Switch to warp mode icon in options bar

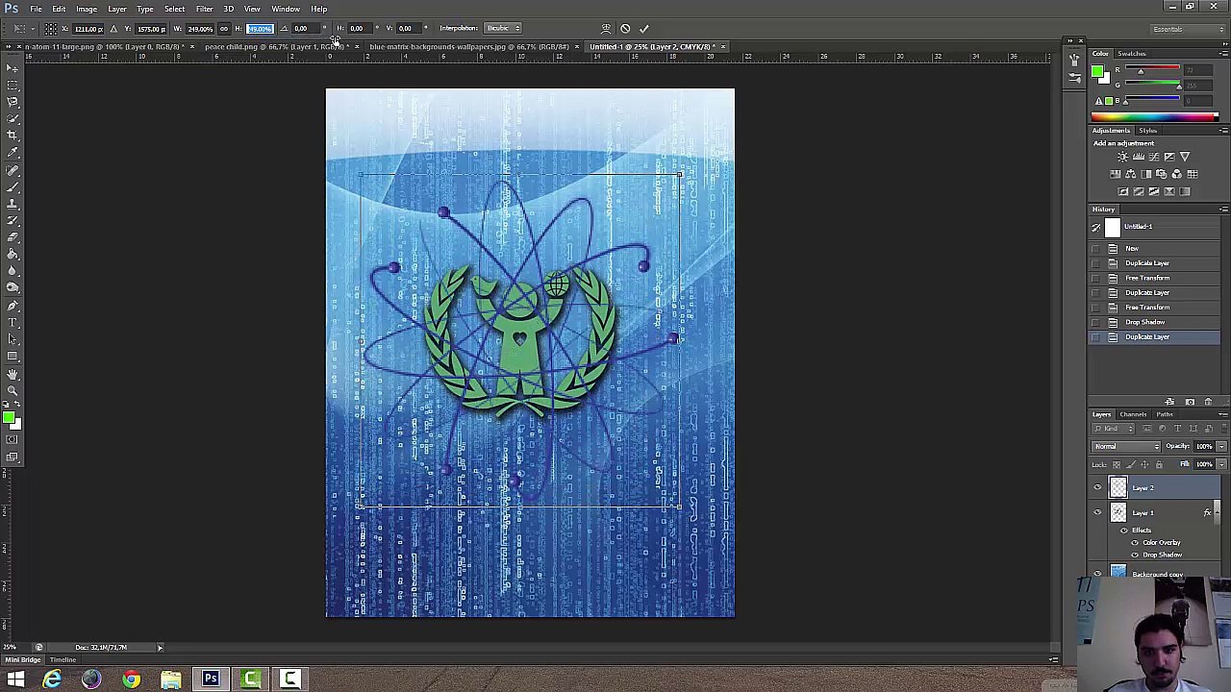tap(606, 29)
